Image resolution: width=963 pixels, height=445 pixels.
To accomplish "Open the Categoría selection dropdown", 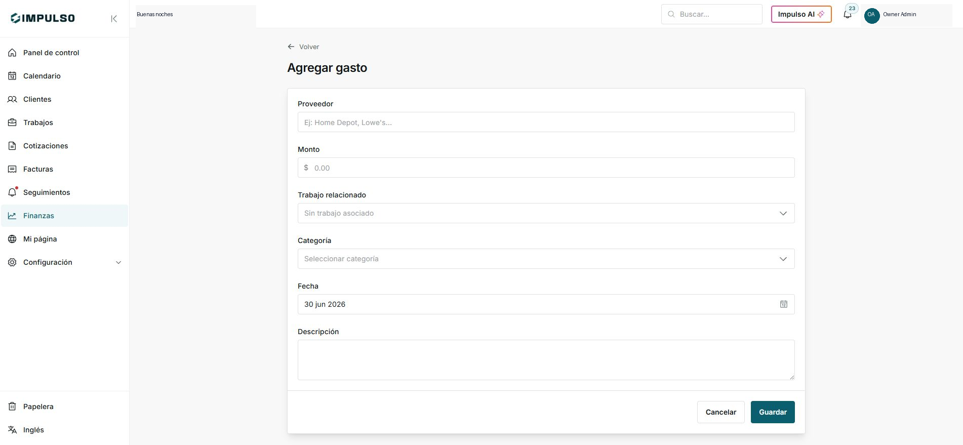I will tap(546, 259).
